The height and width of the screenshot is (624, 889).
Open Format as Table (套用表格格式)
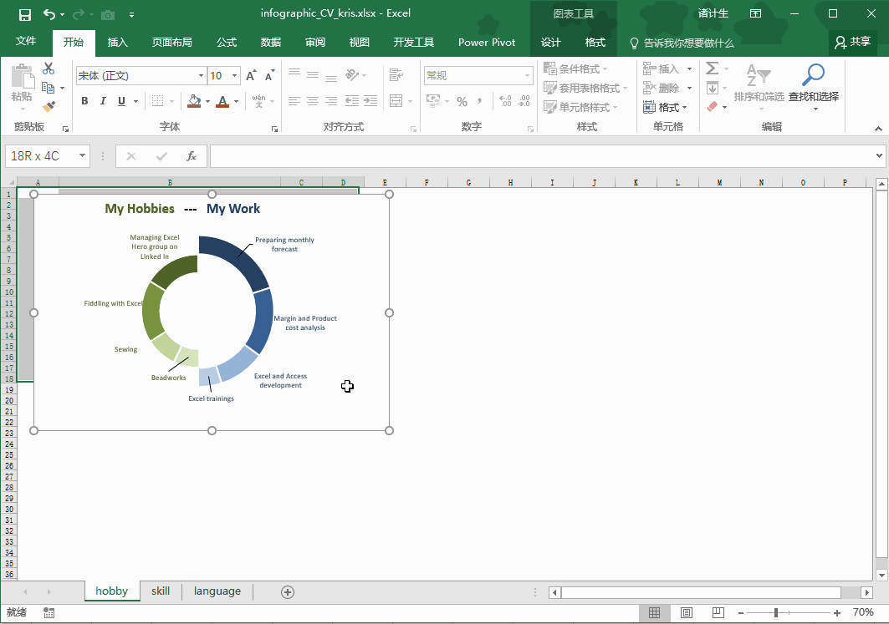coord(585,88)
